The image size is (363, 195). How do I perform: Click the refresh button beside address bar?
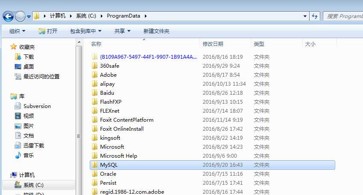315,16
